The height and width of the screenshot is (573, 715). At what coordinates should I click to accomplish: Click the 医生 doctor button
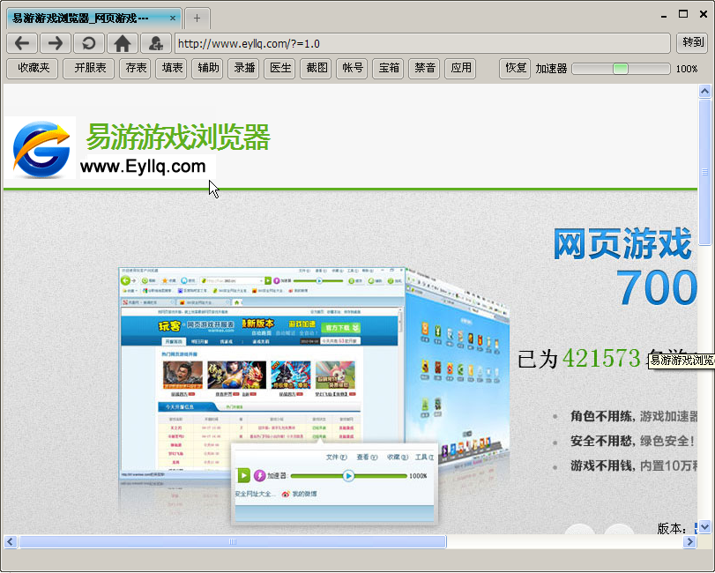click(x=279, y=69)
